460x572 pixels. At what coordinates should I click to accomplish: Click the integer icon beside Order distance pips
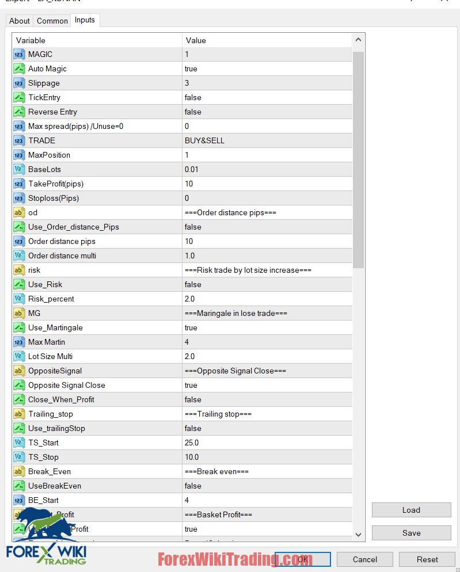[x=19, y=242]
